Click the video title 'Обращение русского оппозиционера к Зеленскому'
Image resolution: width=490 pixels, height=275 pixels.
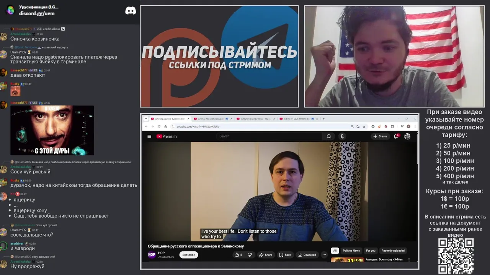(x=196, y=246)
